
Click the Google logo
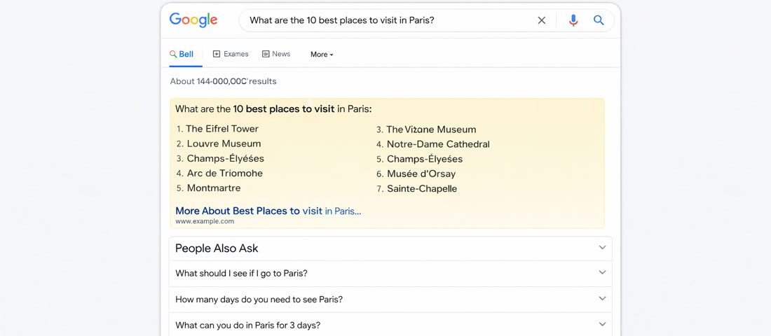(x=193, y=20)
